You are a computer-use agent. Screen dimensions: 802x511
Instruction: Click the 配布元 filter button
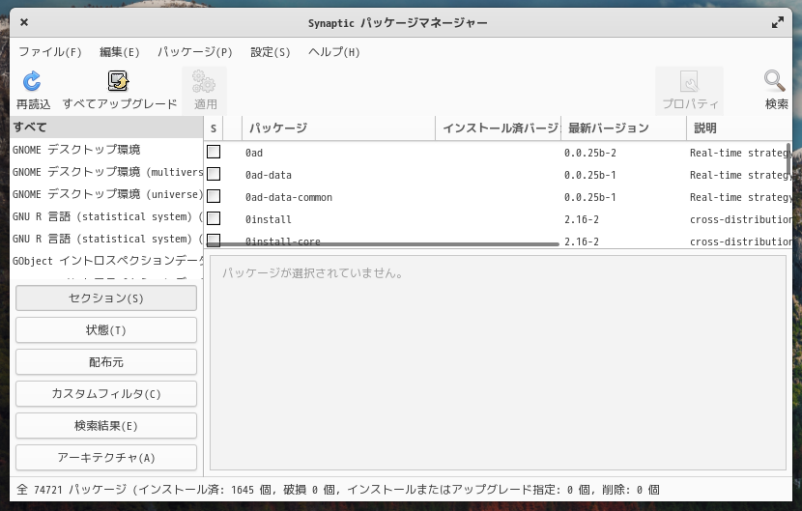(106, 362)
